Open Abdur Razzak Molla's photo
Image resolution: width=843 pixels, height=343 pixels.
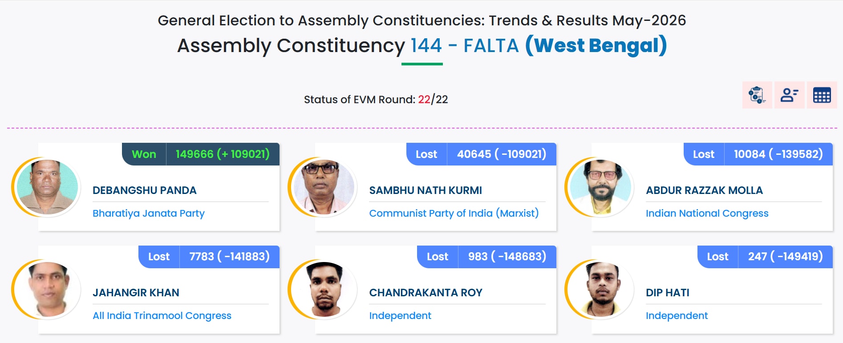click(601, 187)
